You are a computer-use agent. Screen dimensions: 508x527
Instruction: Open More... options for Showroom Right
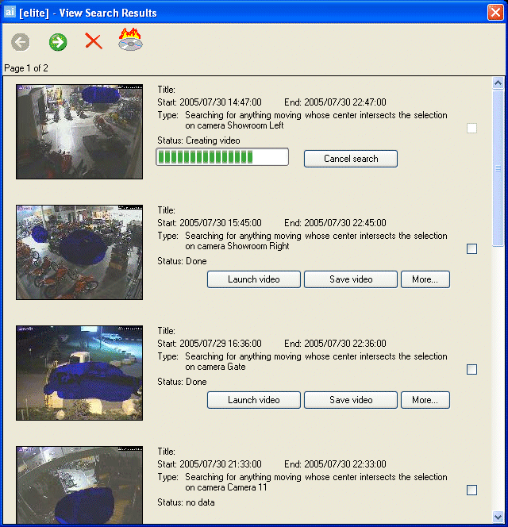click(x=425, y=279)
